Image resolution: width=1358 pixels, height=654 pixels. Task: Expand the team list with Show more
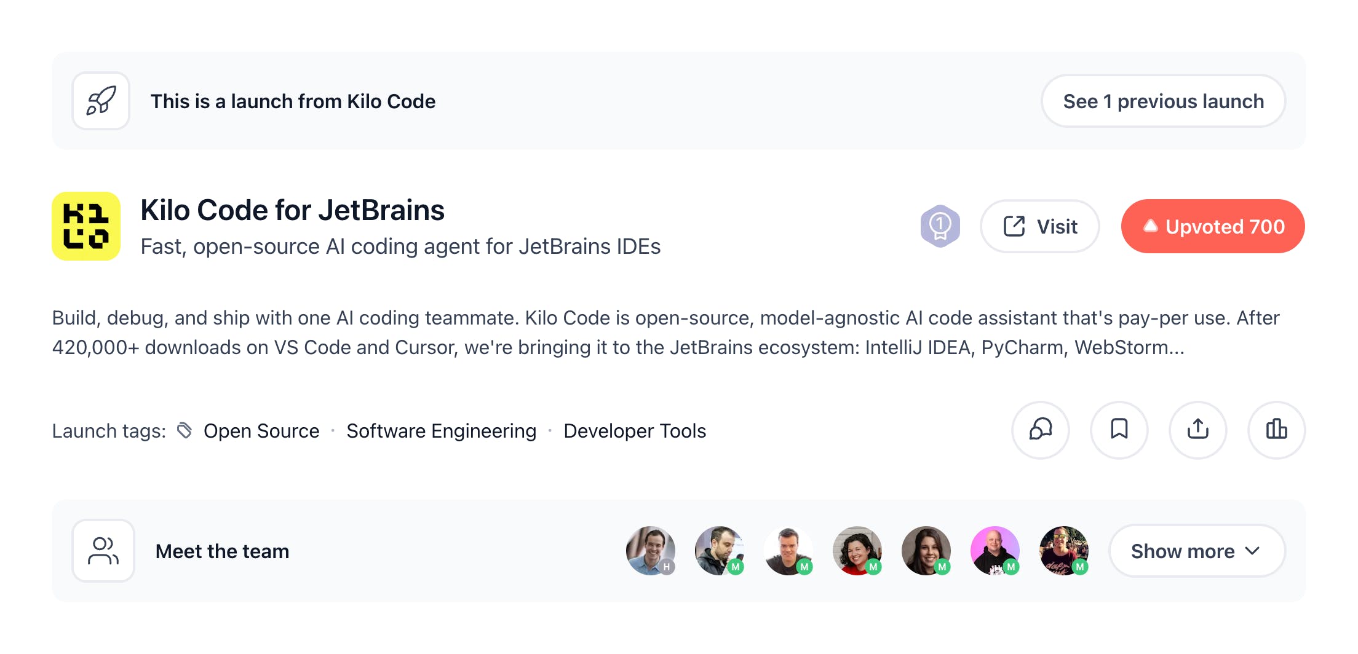[x=1197, y=551]
